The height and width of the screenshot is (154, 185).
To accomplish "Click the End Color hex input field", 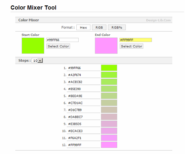I will point(136,40).
